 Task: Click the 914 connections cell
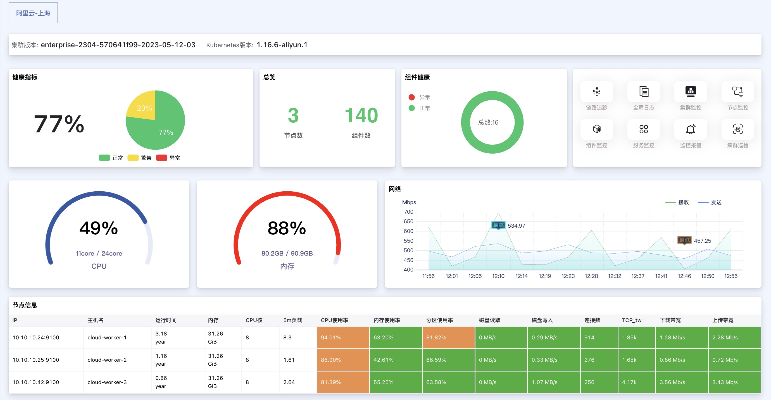[x=599, y=337]
